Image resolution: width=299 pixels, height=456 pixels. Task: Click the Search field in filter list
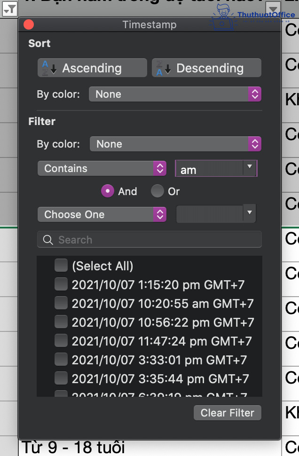coord(149,240)
